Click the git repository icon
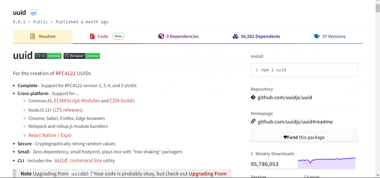Image resolution: width=380 pixels, height=178 pixels. pos(253,98)
